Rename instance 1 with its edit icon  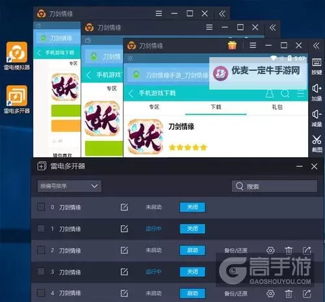(124, 229)
